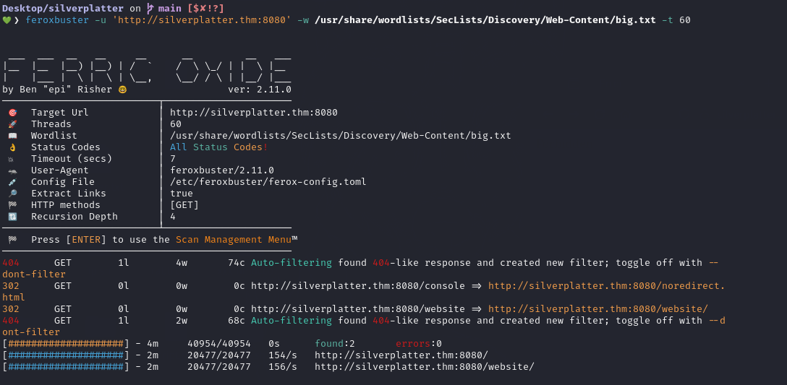Click the 302 status on the website line
Image resolution: width=787 pixels, height=385 pixels.
coord(11,309)
